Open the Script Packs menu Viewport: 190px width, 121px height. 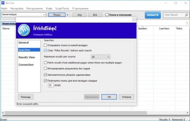[x=62, y=9]
